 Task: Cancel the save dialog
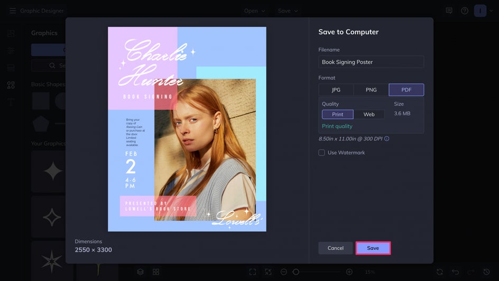pyautogui.click(x=336, y=248)
